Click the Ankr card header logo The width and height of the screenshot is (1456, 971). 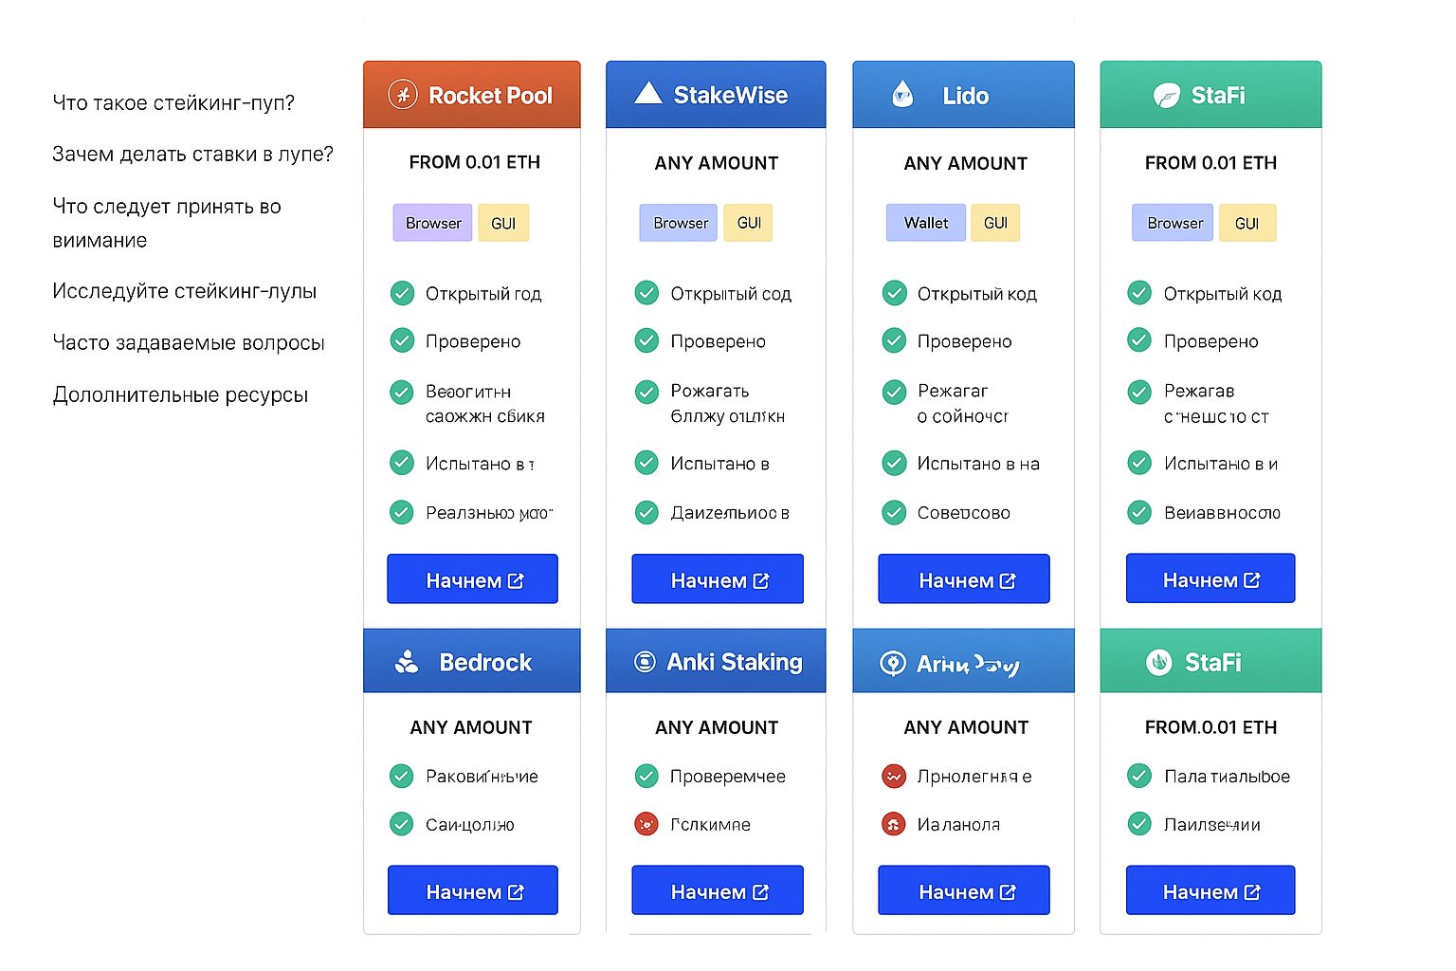(892, 661)
